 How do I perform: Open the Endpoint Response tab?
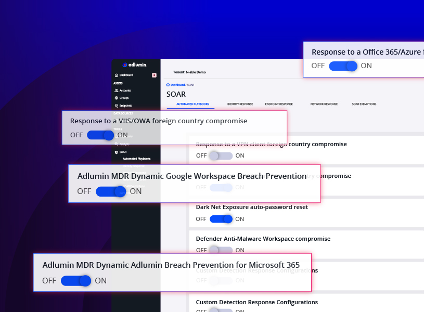[278, 104]
